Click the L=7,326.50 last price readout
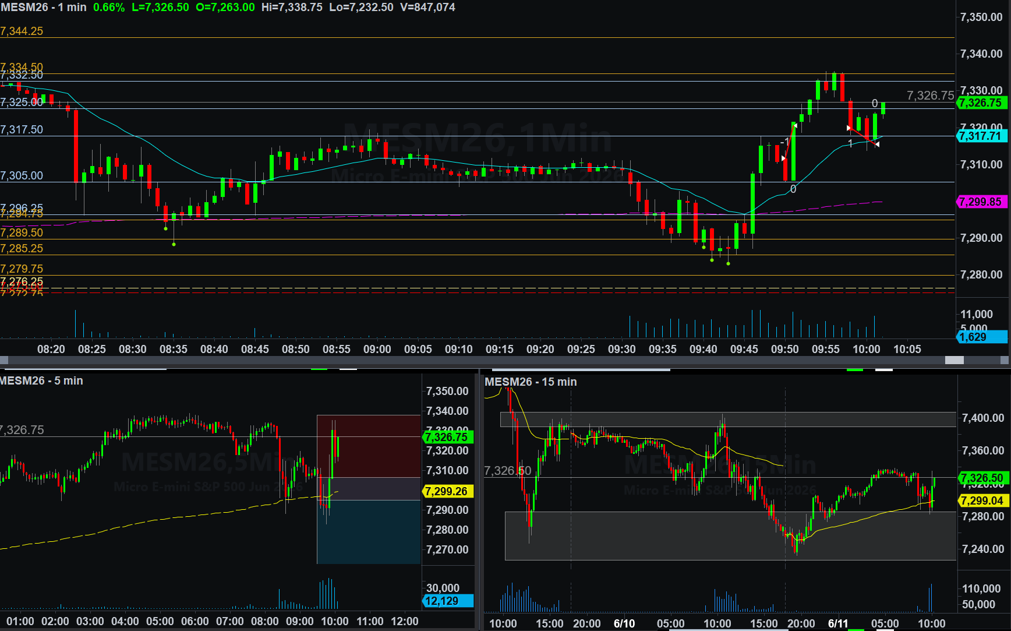The image size is (1011, 631). coord(160,8)
